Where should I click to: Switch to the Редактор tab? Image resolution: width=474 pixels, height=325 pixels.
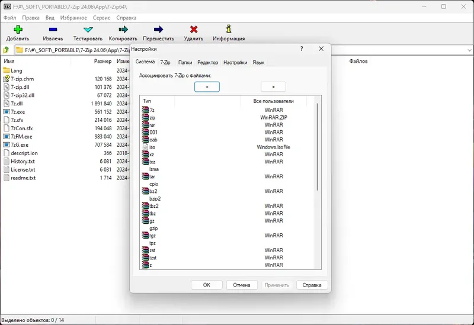(208, 62)
